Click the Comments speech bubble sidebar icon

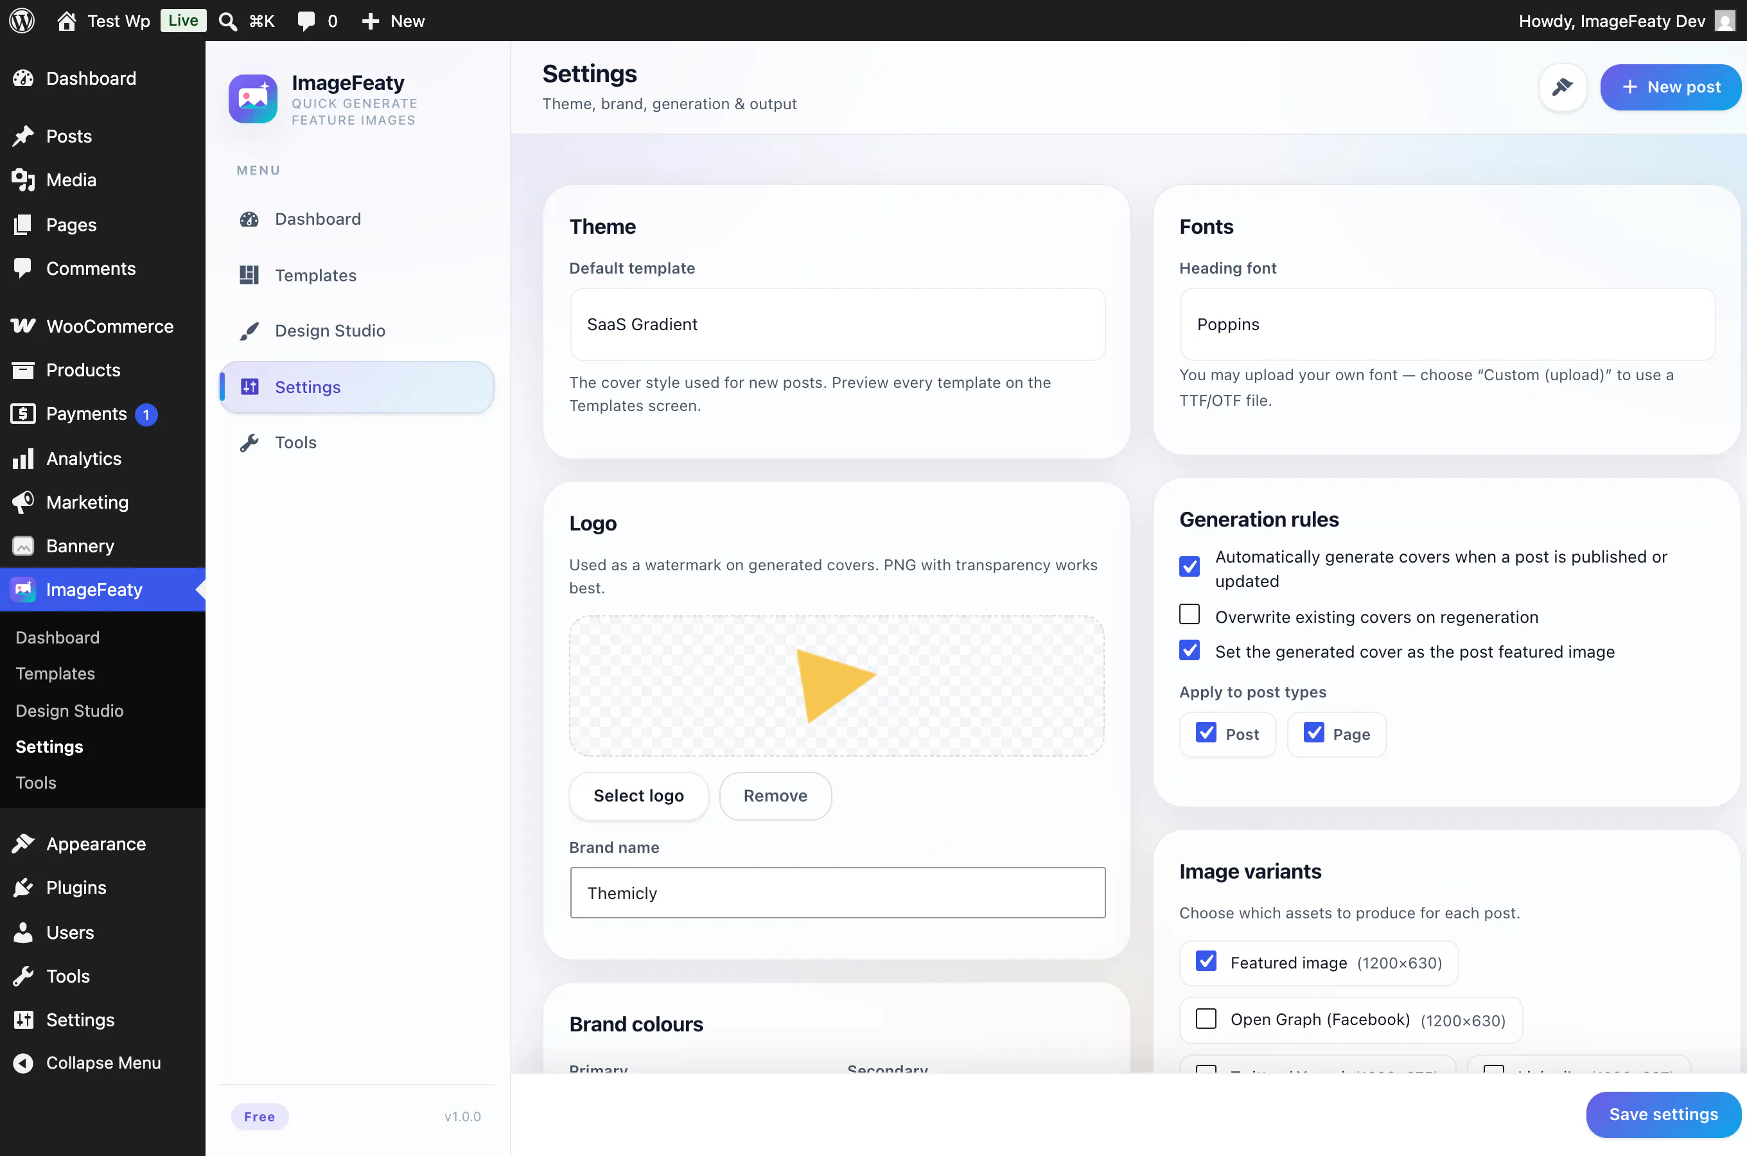pyautogui.click(x=23, y=268)
